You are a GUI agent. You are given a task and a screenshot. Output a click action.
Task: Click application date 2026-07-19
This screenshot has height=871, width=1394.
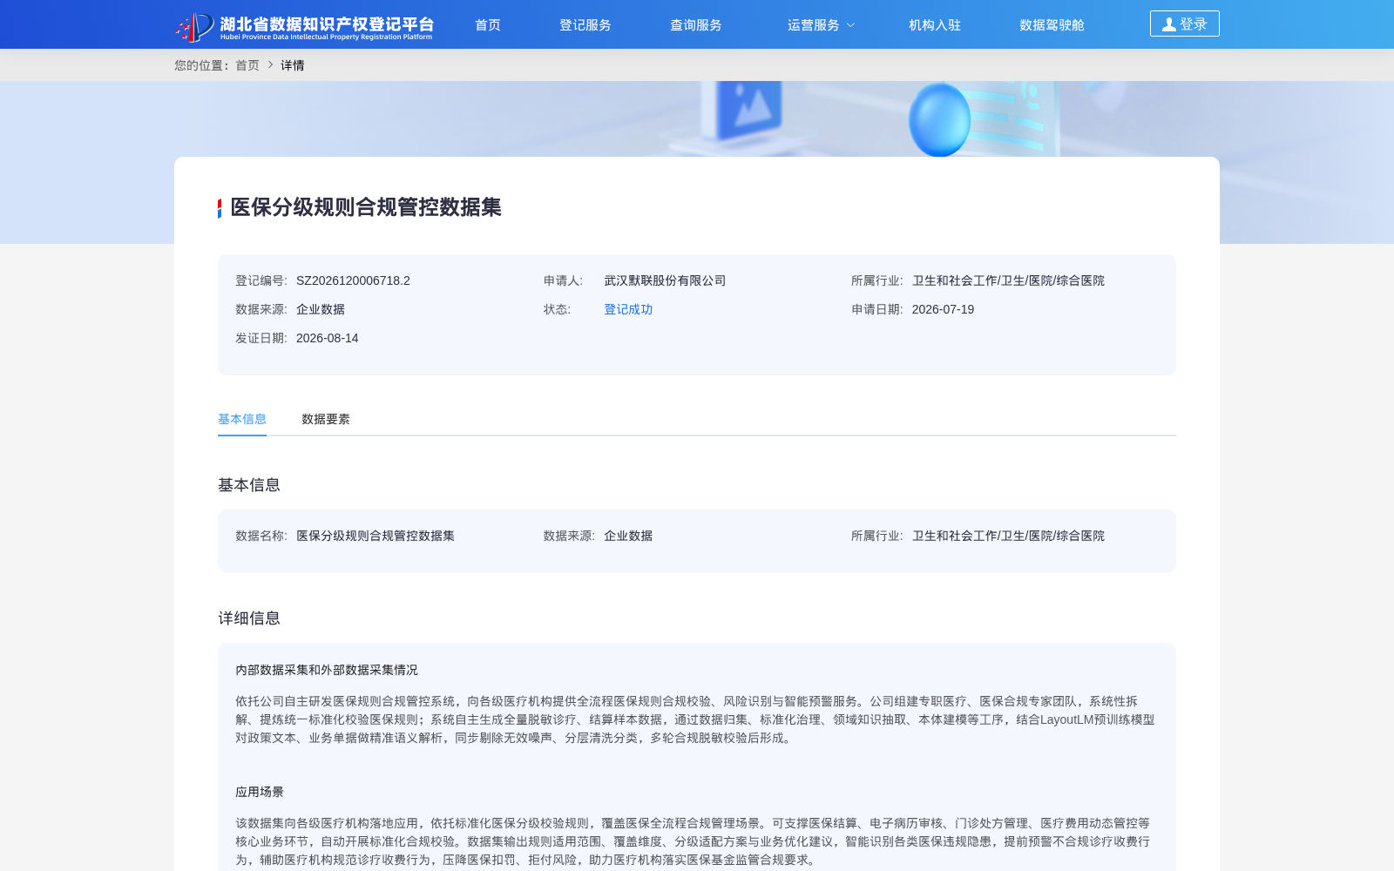[x=943, y=309]
